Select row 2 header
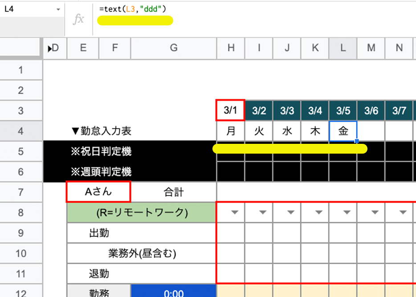Image resolution: width=416 pixels, height=297 pixels. 20,90
